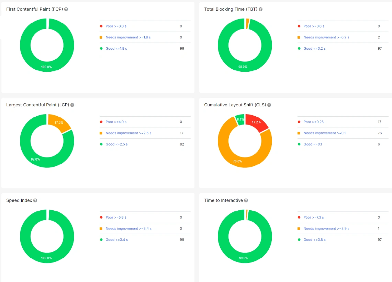This screenshot has width=392, height=282.
Task: Open the LCP help question mark icon
Action: click(72, 105)
